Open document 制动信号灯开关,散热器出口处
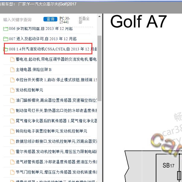182x182 pixels. (x=56, y=110)
